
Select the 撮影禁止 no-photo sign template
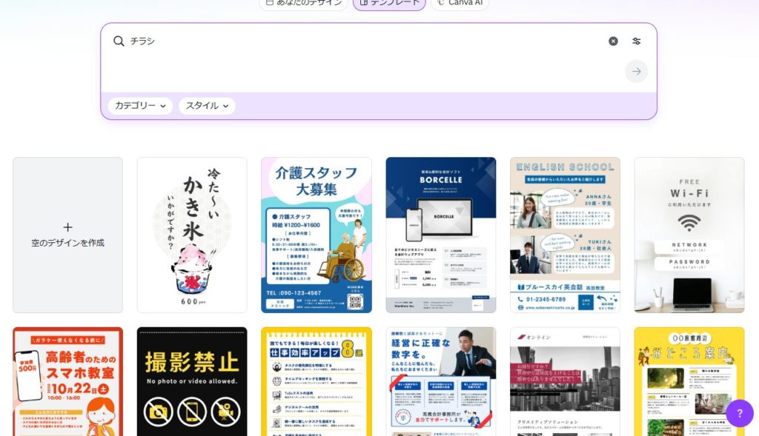click(x=192, y=381)
